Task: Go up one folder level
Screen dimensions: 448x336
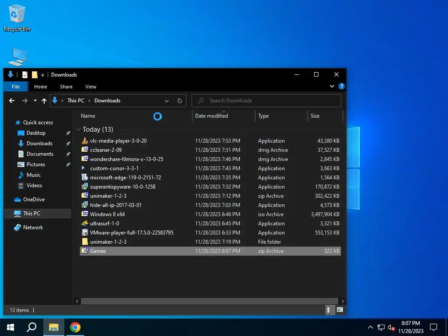Action: 44,101
